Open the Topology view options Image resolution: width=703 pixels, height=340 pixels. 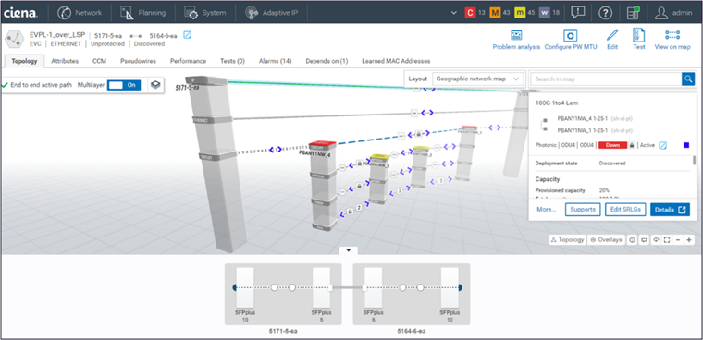(567, 240)
